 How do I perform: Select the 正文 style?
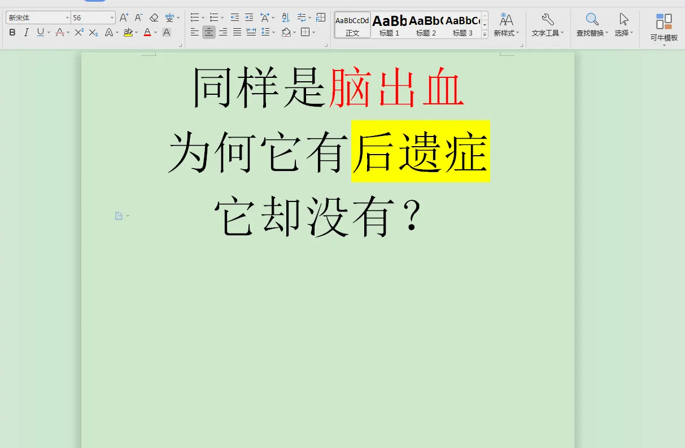click(352, 25)
